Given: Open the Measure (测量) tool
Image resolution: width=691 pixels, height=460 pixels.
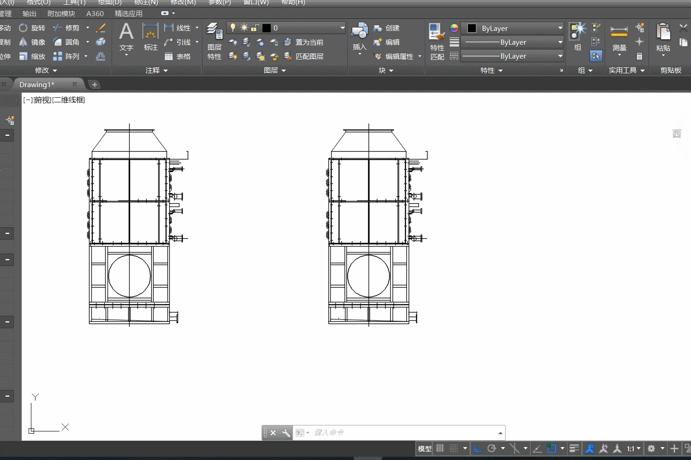Looking at the screenshot, I should 619,38.
